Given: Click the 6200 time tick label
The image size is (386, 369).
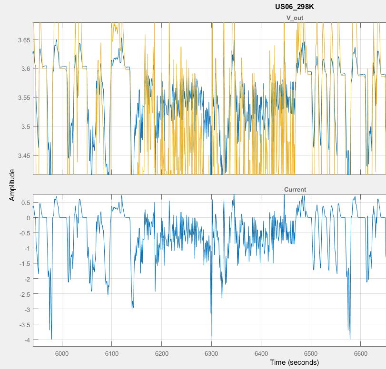Looking at the screenshot, I should pyautogui.click(x=162, y=353).
